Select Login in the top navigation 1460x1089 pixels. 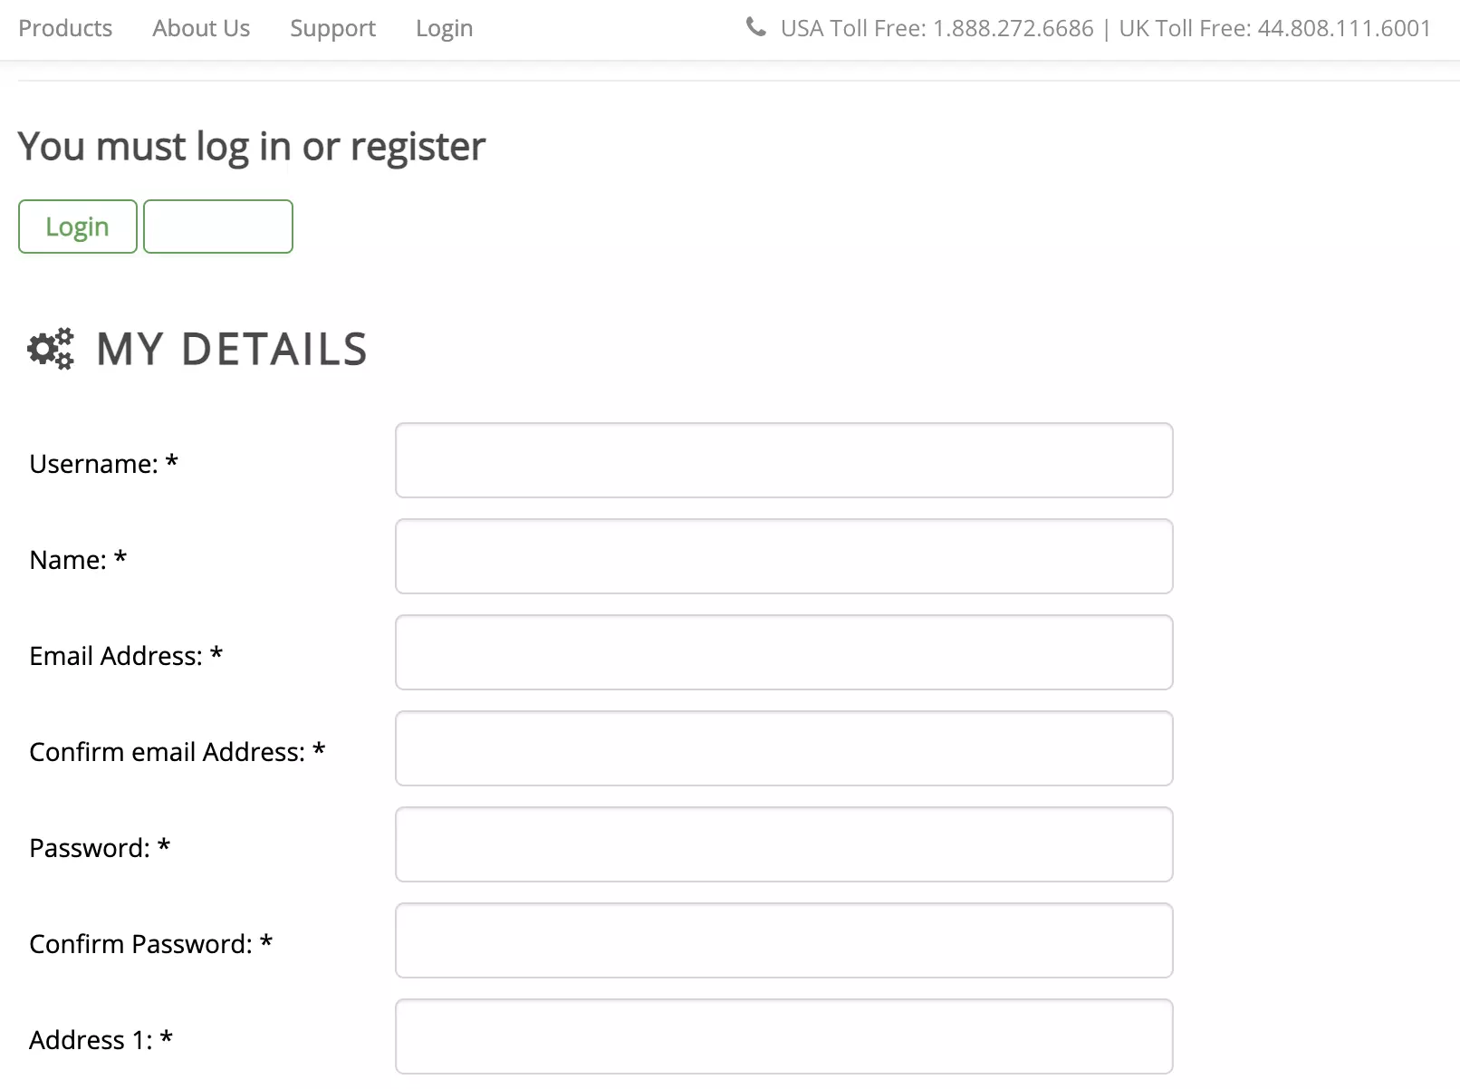pyautogui.click(x=444, y=28)
